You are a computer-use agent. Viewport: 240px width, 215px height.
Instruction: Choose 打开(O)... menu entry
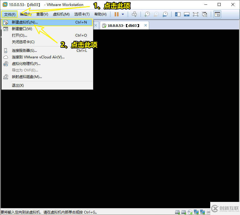[x=47, y=35]
